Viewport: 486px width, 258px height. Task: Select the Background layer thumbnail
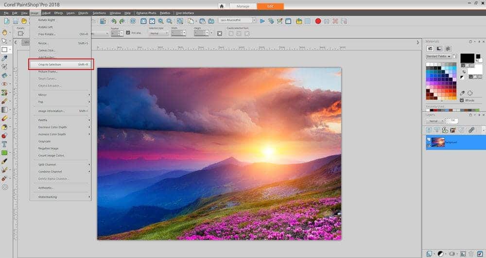(438, 142)
